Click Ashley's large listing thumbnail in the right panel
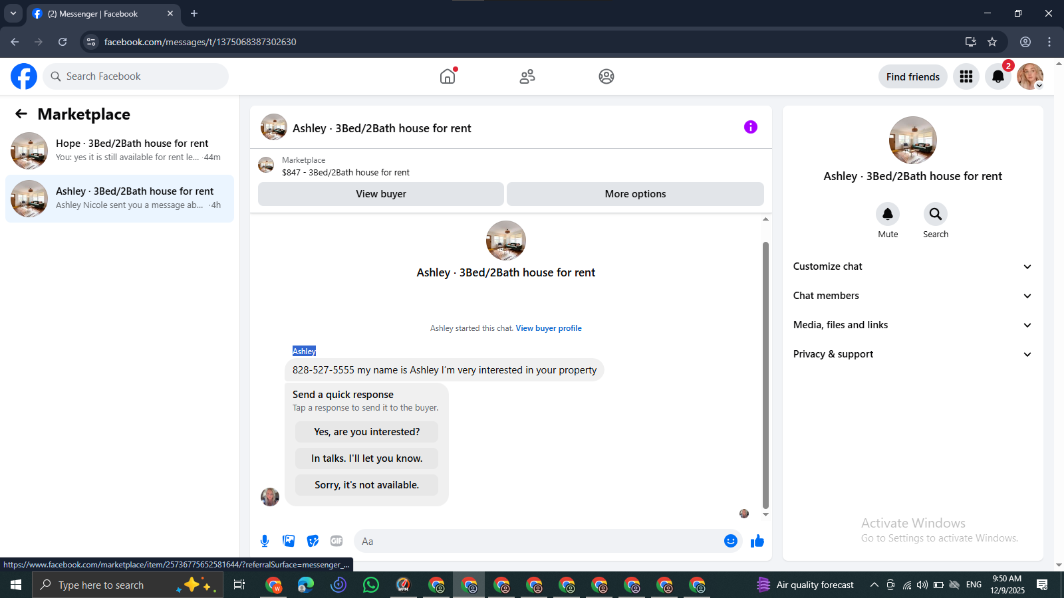The image size is (1064, 598). 913,140
